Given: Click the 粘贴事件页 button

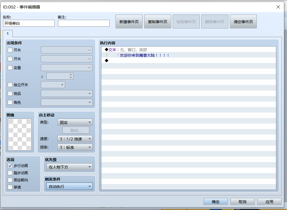Looking at the screenshot, I should tap(186, 22).
